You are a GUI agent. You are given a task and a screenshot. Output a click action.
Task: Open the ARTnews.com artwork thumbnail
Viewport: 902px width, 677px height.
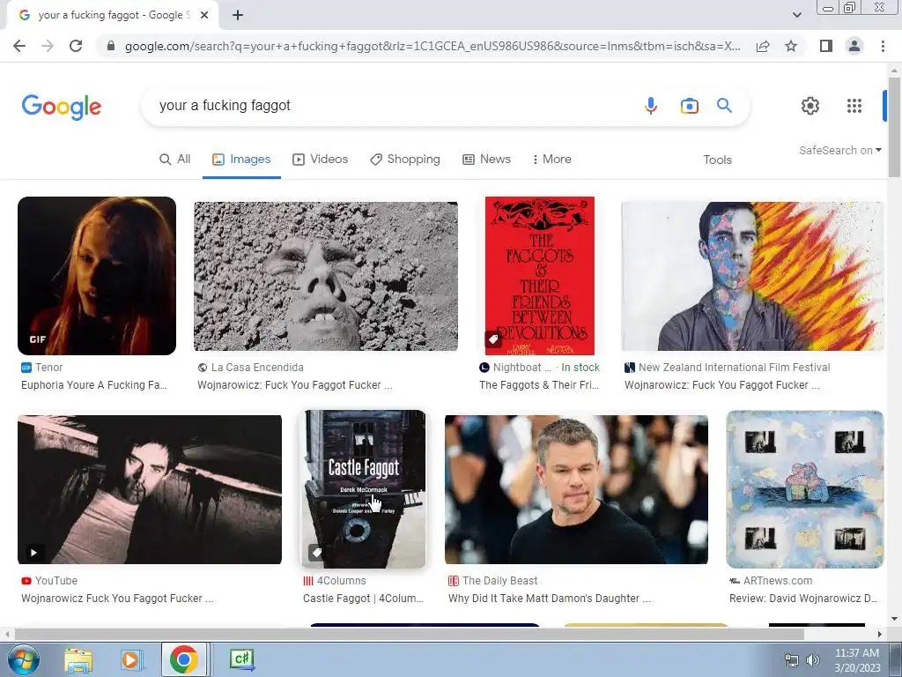click(805, 489)
